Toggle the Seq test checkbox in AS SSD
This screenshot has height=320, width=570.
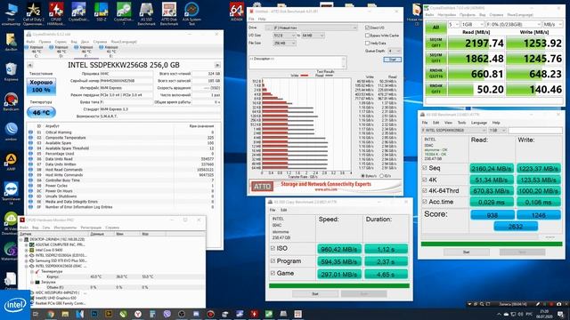tap(425, 168)
